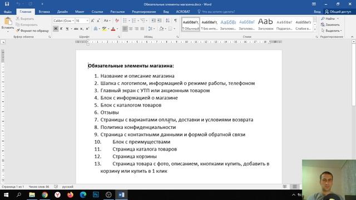Click the Вход sign-in button
Image resolution: width=356 pixels, height=200 pixels.
(317, 12)
